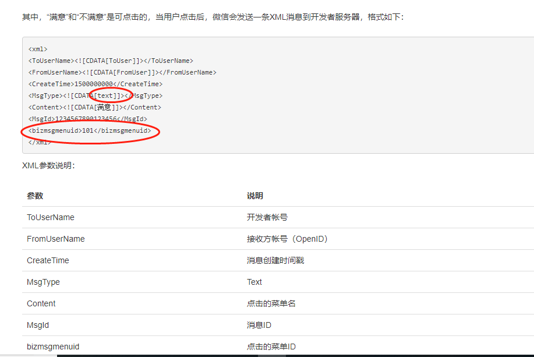Select the MsgId table cell
This screenshot has height=357, width=534.
38,326
